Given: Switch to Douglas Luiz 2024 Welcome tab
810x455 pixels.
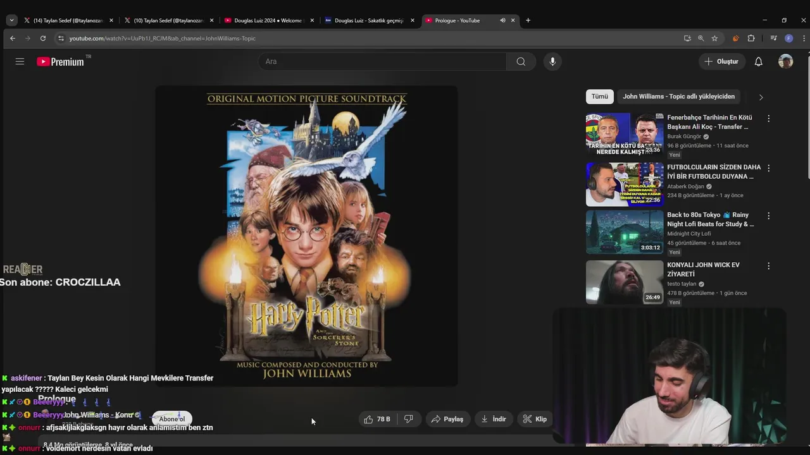Looking at the screenshot, I should pos(269,20).
